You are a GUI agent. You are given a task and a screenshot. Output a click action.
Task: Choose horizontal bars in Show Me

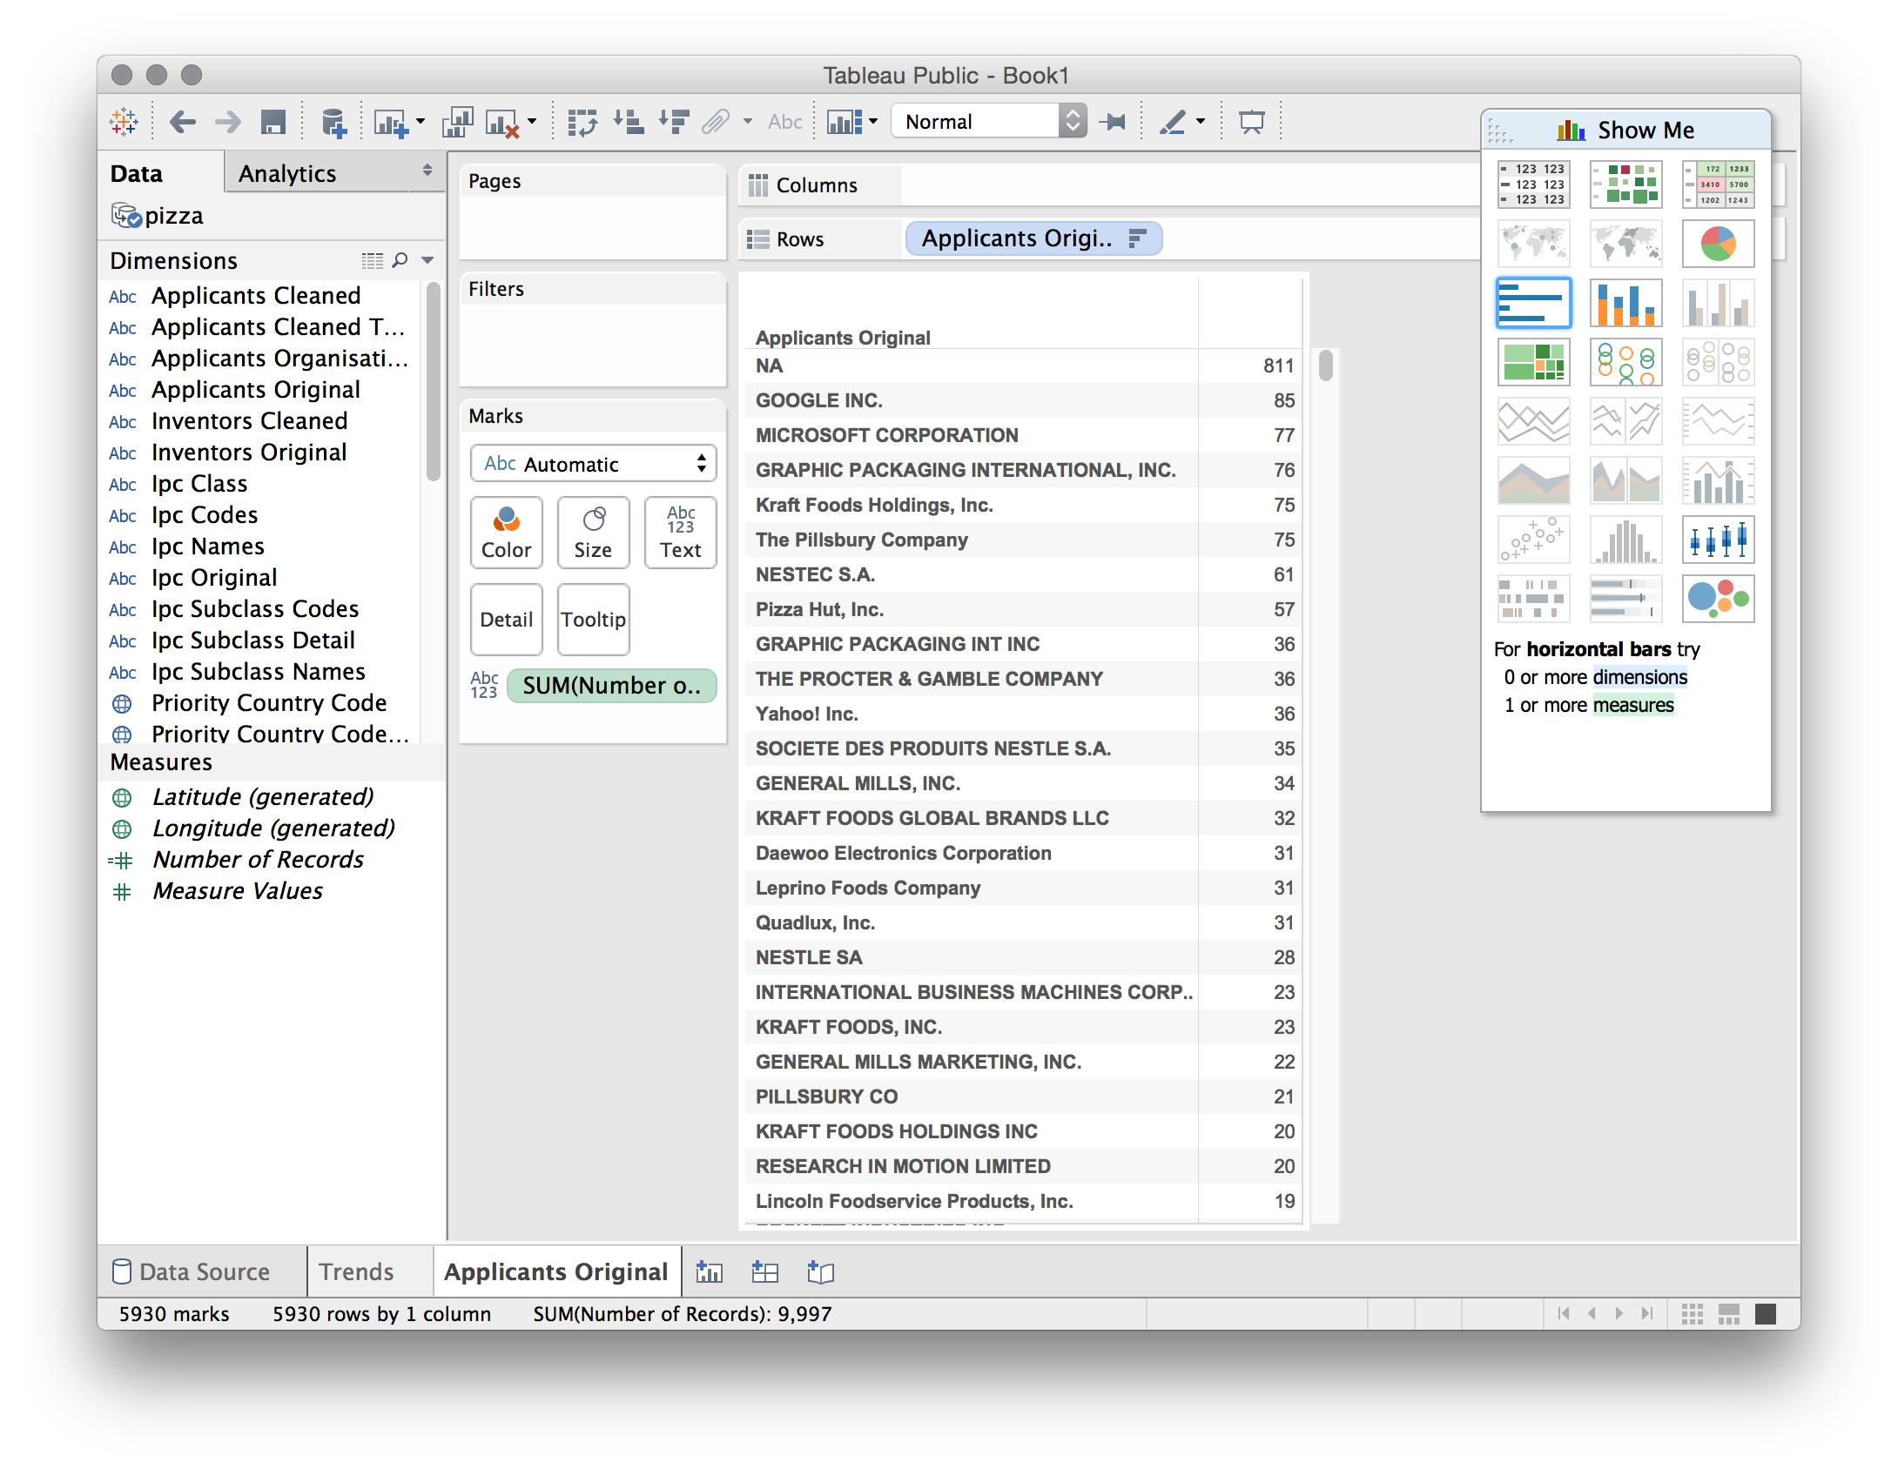pyautogui.click(x=1533, y=302)
